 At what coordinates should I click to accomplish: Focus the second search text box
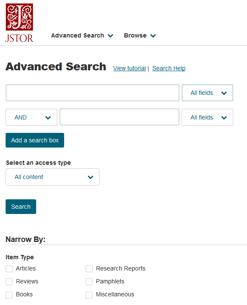[119, 117]
